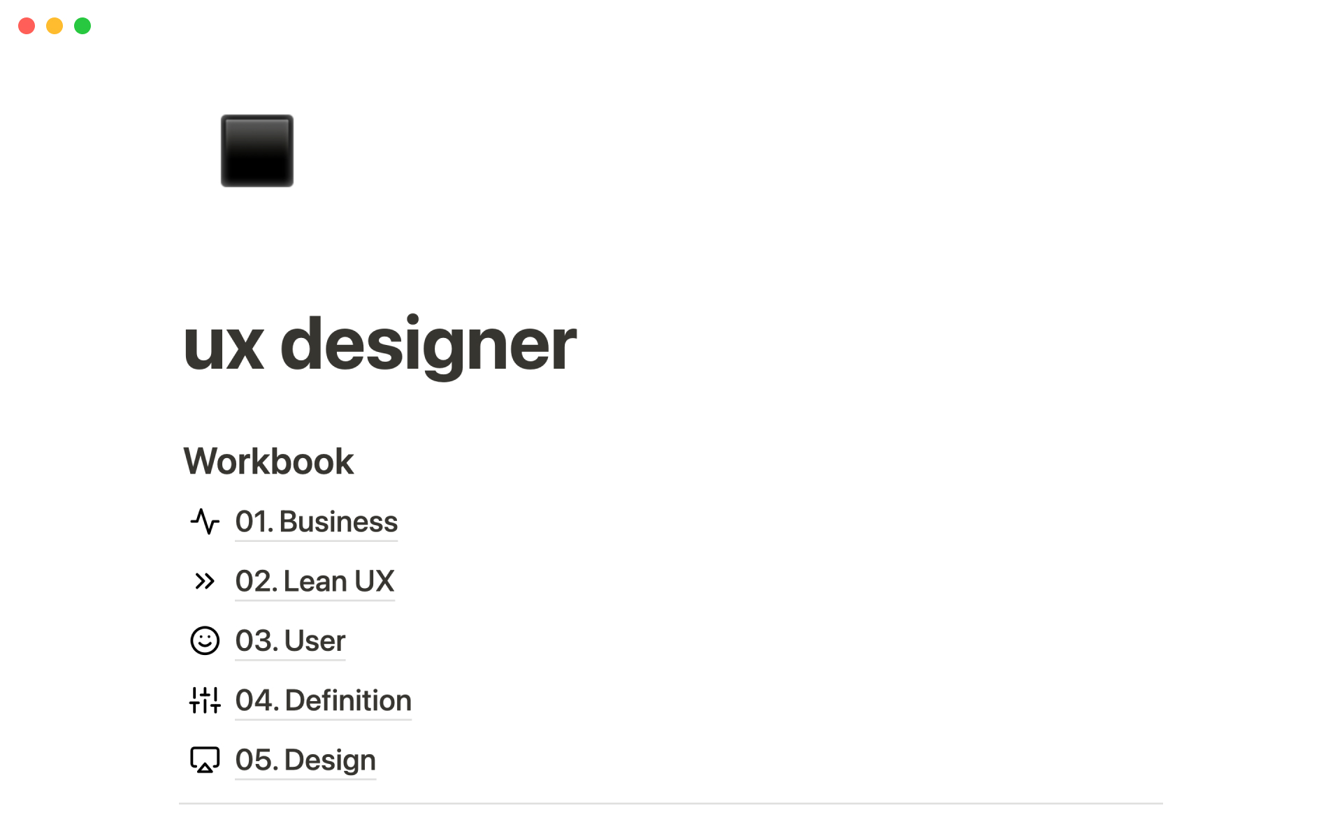
Task: Minimize the window using the yellow button
Action: (55, 26)
